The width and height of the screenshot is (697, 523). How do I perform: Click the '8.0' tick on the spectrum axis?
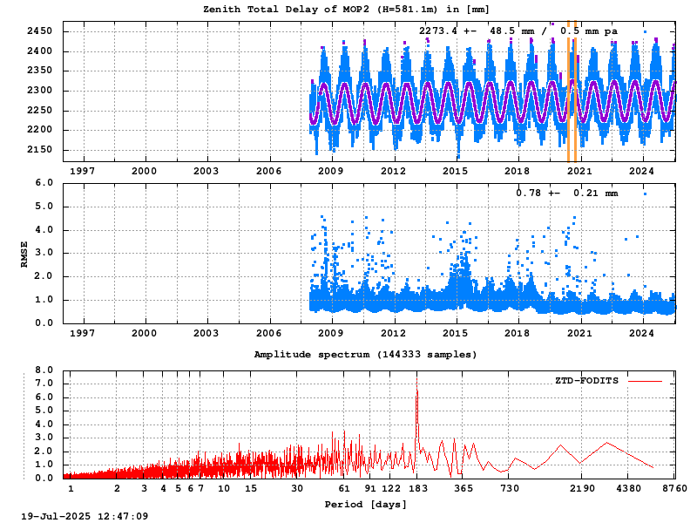44,370
